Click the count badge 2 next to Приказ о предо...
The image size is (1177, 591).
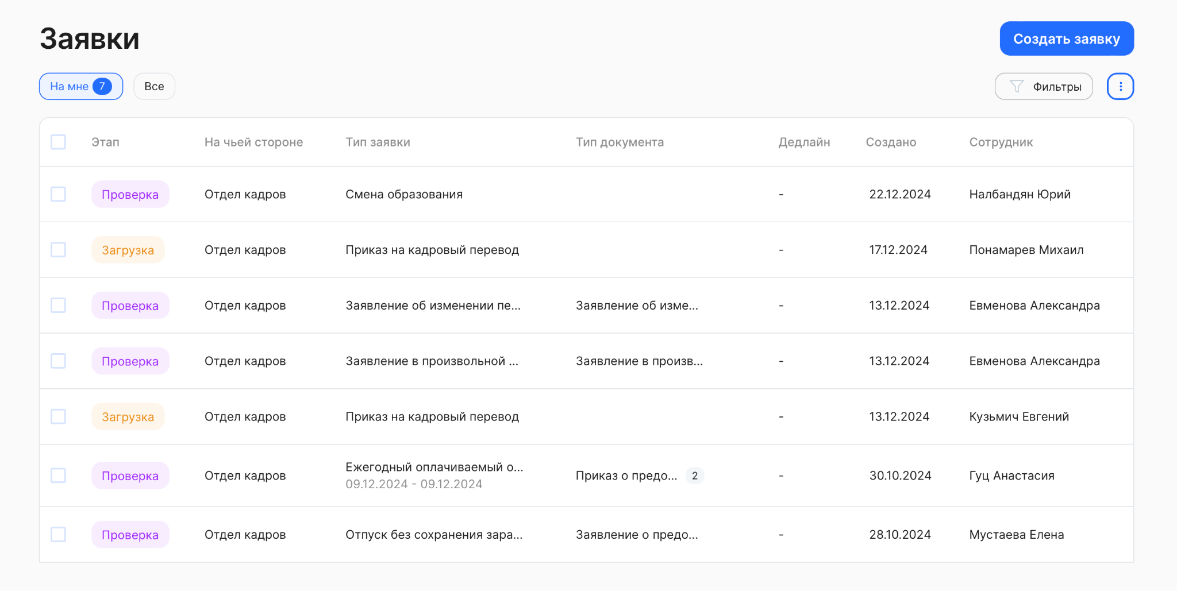click(x=694, y=476)
